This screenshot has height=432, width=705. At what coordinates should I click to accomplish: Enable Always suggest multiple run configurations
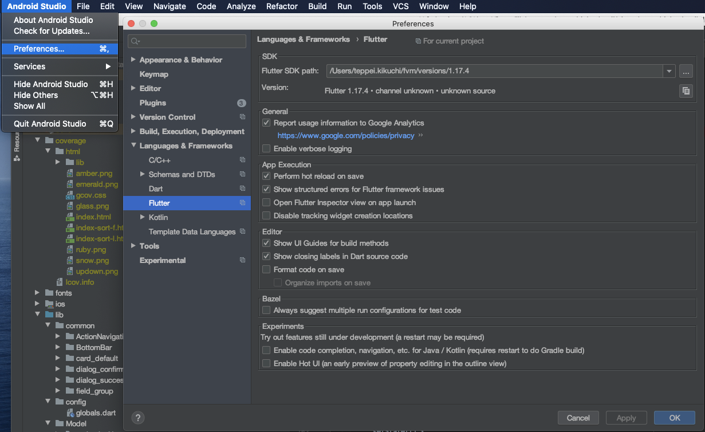click(x=266, y=310)
